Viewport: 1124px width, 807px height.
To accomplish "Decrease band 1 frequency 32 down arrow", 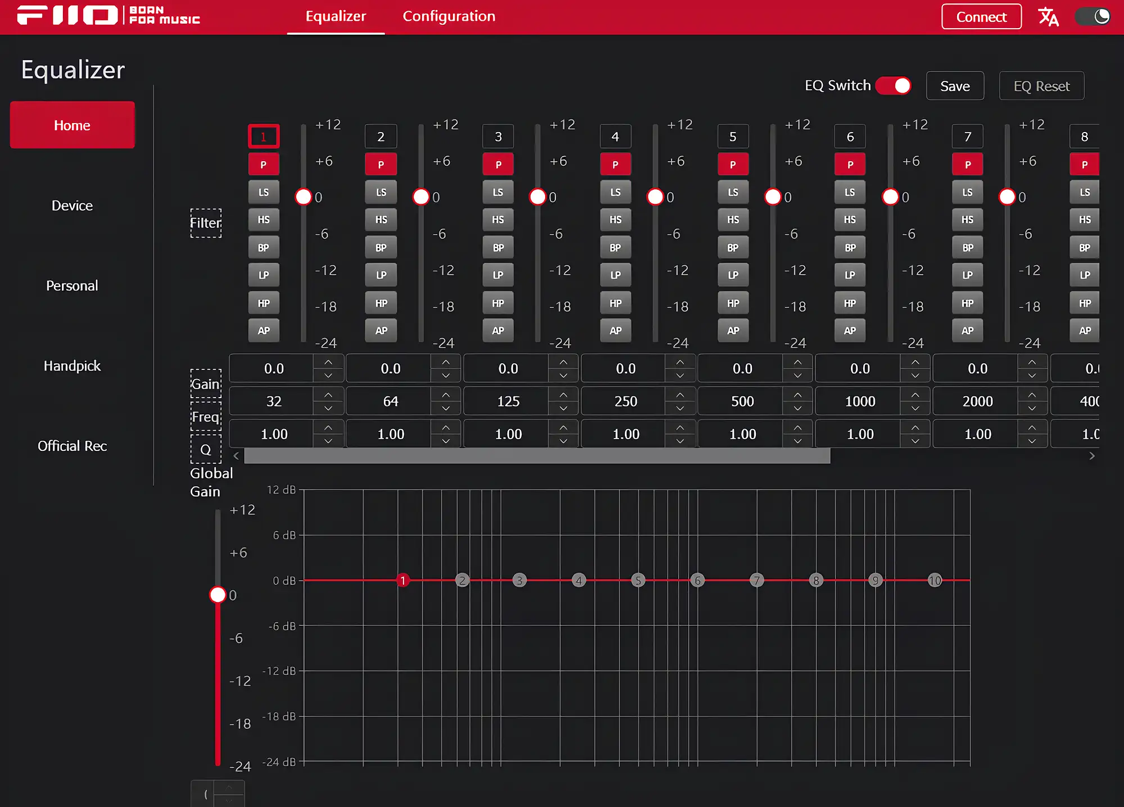I will click(x=328, y=408).
